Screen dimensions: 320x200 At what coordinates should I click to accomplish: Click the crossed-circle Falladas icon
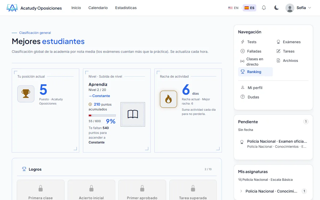click(x=243, y=51)
